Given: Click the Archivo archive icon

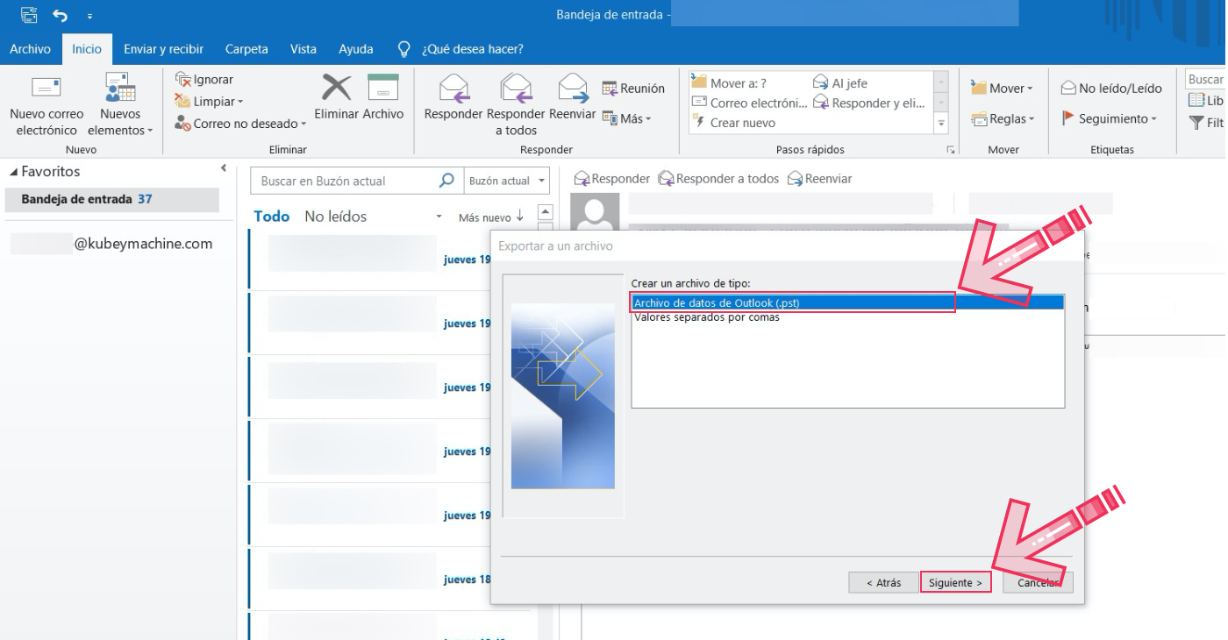Looking at the screenshot, I should tap(383, 88).
